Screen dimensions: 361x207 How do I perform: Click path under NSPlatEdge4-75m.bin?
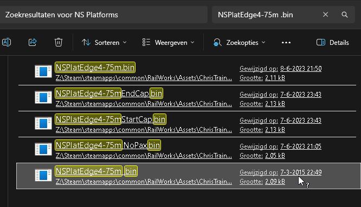coord(144,78)
